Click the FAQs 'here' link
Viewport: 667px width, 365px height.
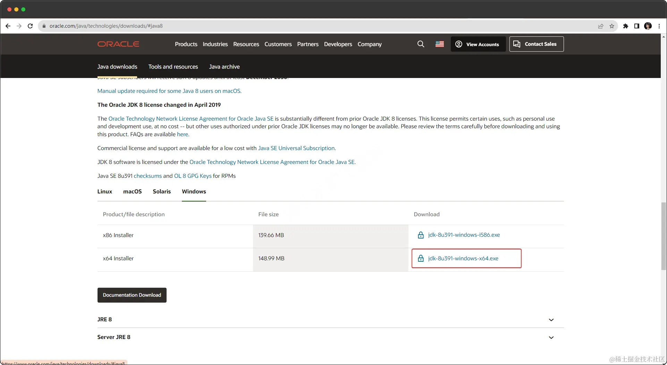[x=183, y=134]
